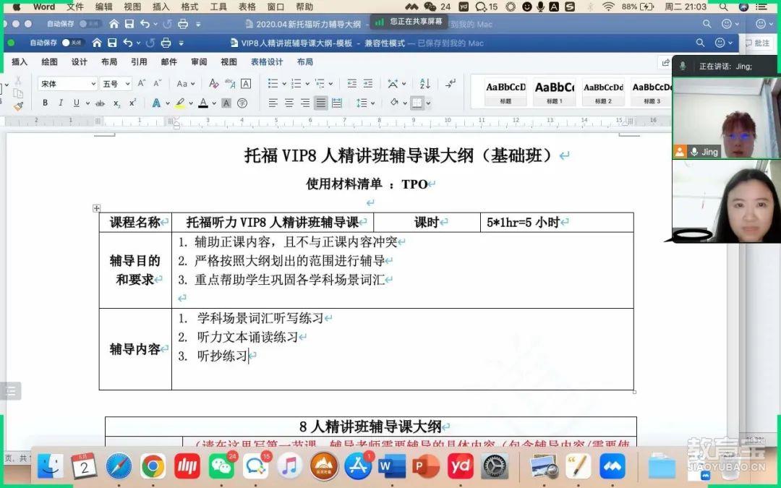The width and height of the screenshot is (781, 488).
Task: Apply distributed alignment to the paragraph
Action: pos(337,103)
